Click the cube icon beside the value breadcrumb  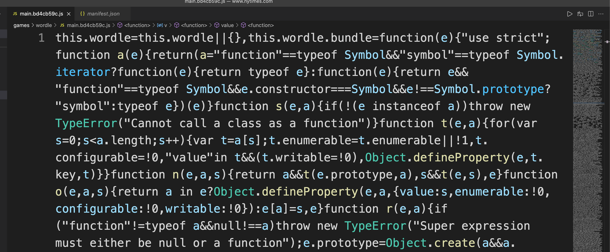pyautogui.click(x=217, y=25)
